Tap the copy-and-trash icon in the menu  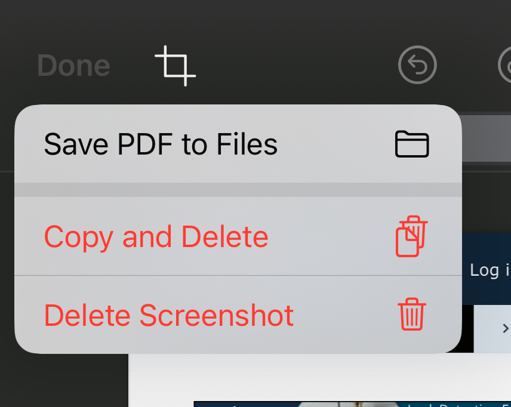[412, 236]
